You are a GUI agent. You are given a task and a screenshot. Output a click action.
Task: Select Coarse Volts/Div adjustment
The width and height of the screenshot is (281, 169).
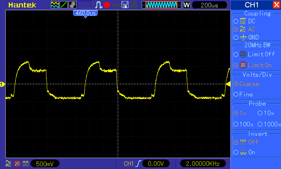pyautogui.click(x=247, y=84)
